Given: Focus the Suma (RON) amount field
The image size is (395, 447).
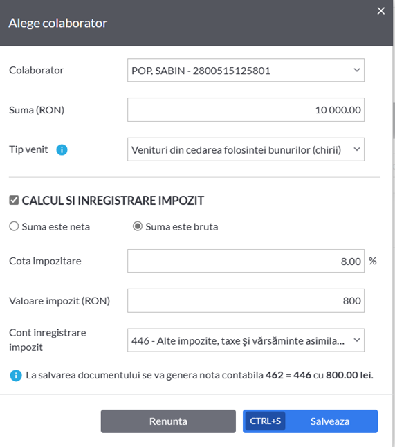Looking at the screenshot, I should coord(246,110).
